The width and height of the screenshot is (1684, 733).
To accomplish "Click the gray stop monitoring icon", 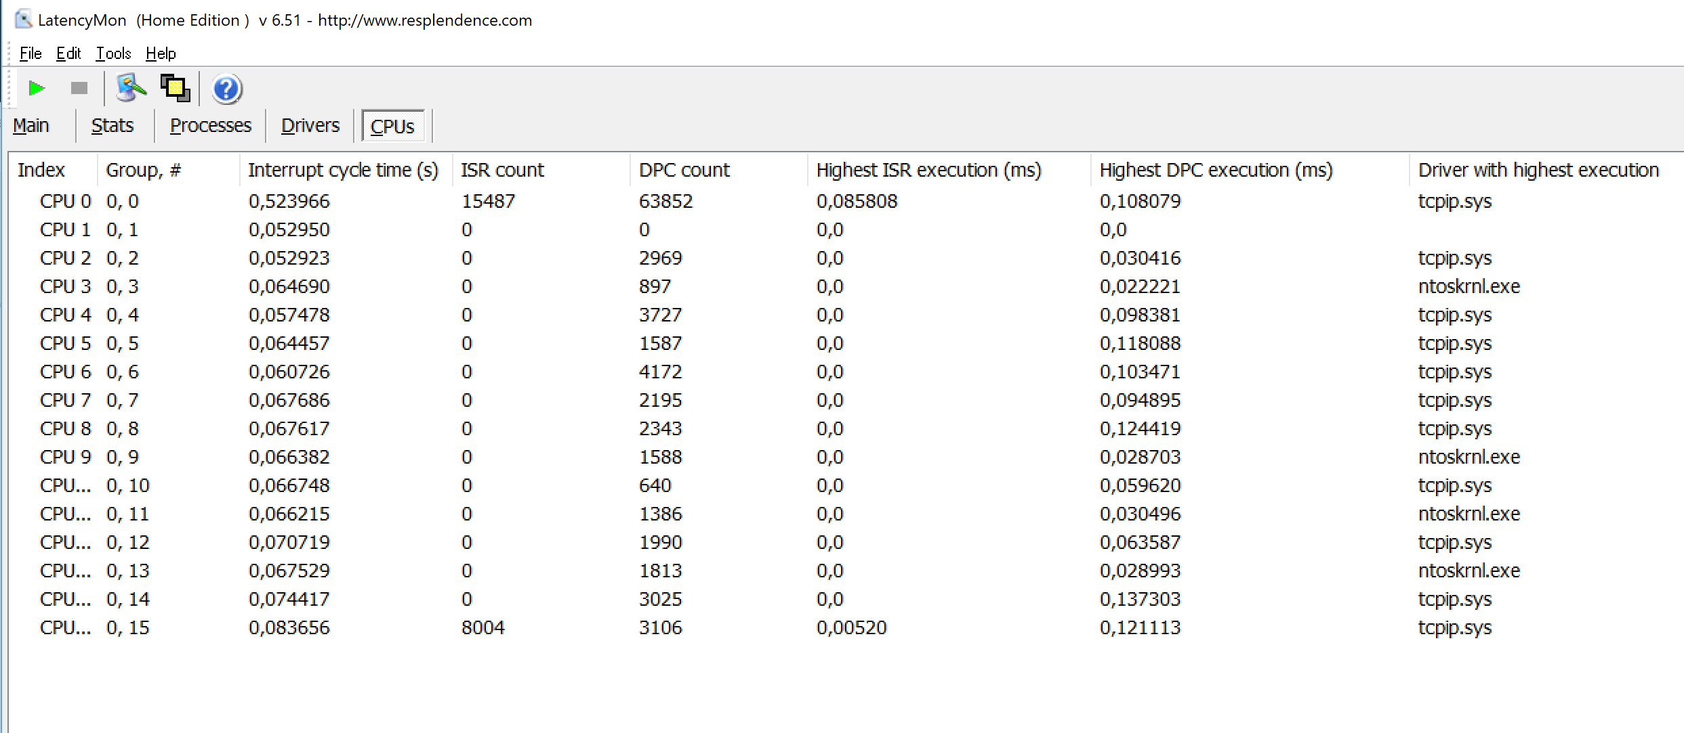I will tap(79, 89).
